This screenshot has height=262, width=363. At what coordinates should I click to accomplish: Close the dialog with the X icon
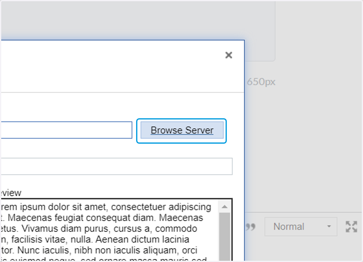coord(229,55)
